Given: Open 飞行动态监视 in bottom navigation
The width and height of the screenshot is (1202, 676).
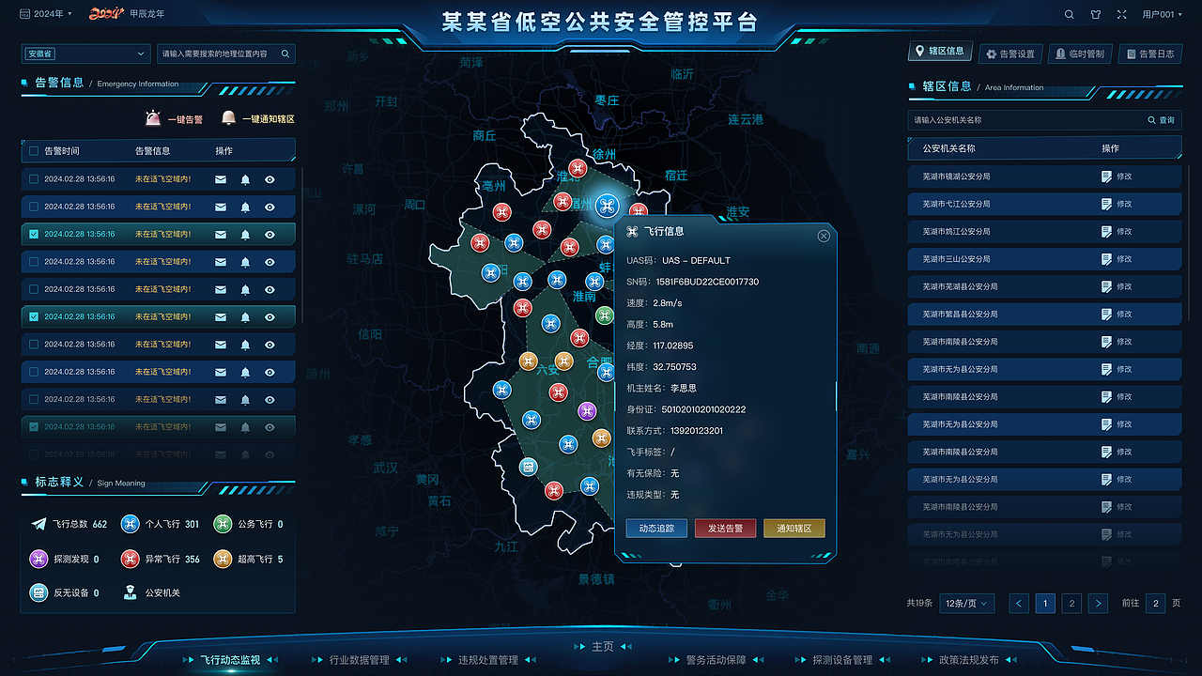Looking at the screenshot, I should point(229,660).
